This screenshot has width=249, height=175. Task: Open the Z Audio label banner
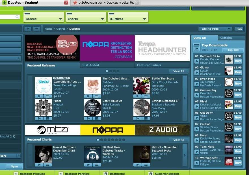[162, 130]
